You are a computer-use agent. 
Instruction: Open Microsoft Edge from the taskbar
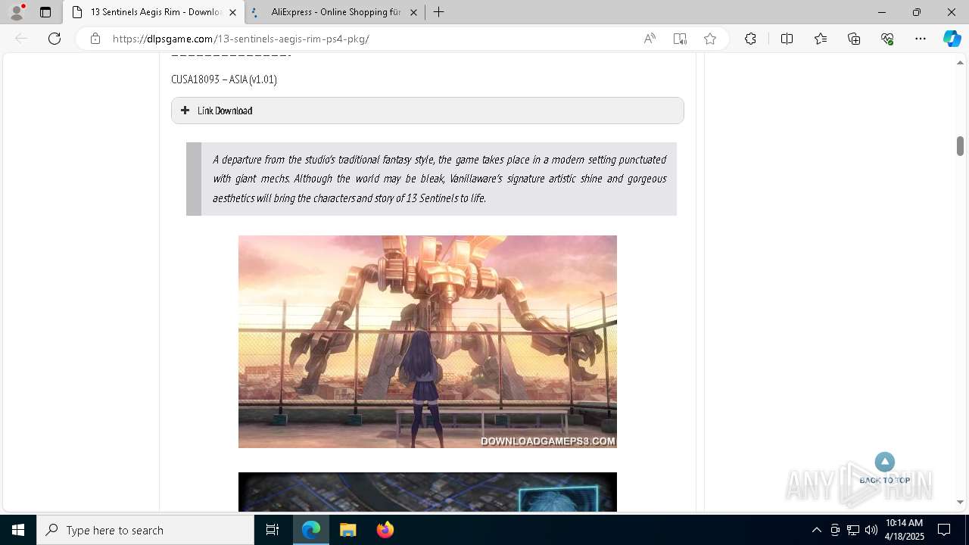[311, 530]
